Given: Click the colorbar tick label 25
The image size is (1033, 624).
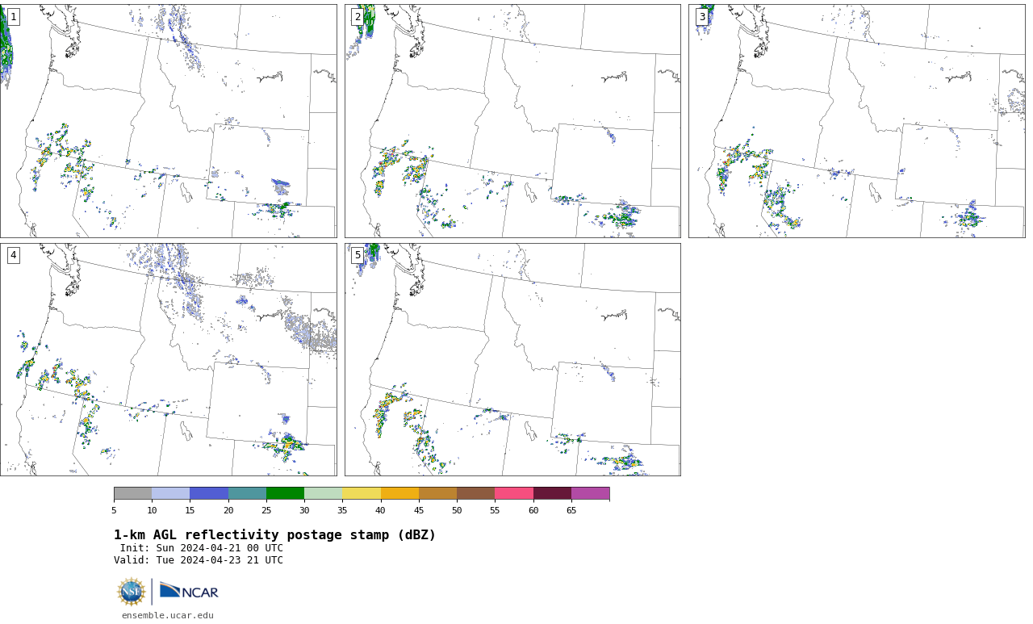Looking at the screenshot, I should (266, 510).
